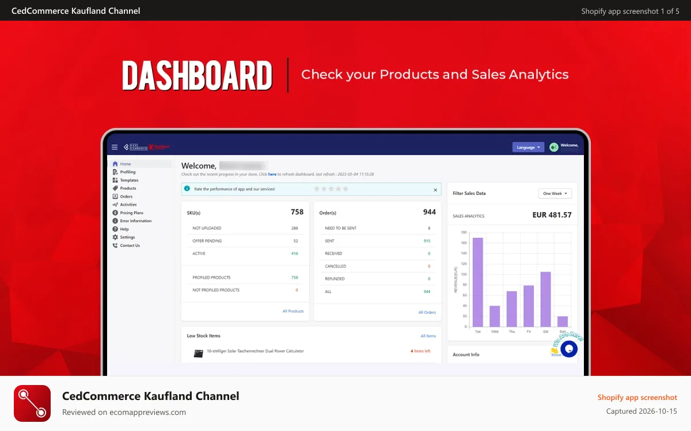Click the REFUNDED row label
This screenshot has height=431, width=691.
(335, 279)
